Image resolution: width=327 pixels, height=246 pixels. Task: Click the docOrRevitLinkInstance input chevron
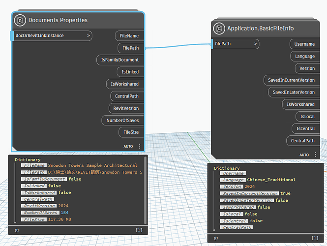point(89,36)
